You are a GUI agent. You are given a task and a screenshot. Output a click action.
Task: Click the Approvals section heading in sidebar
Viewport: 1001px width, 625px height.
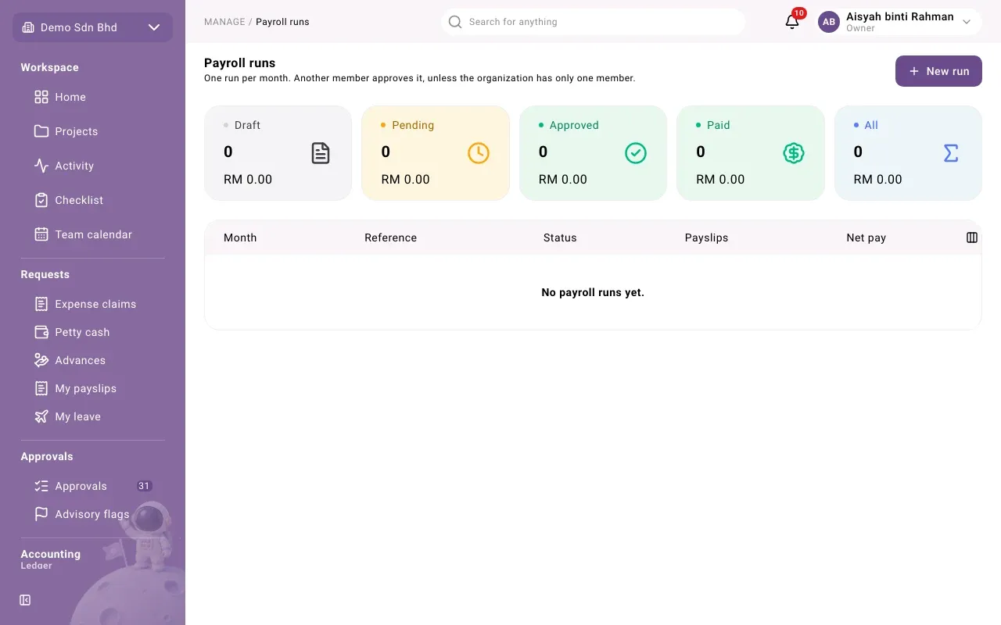coord(46,456)
